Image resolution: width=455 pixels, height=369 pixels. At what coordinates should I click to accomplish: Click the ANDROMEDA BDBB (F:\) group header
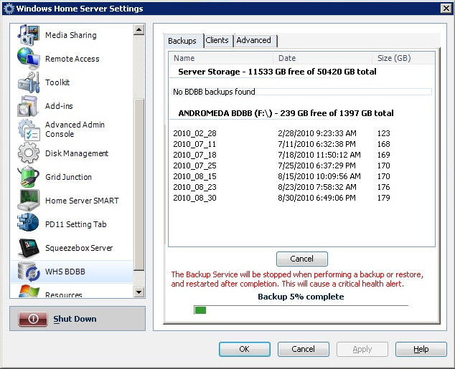pyautogui.click(x=286, y=113)
